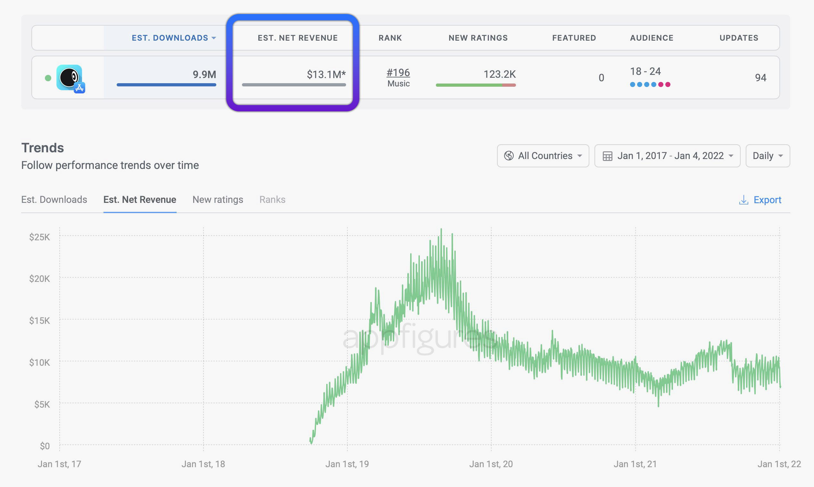Screen dimensions: 814x487
Task: Switch to the New ratings tab
Action: [218, 200]
